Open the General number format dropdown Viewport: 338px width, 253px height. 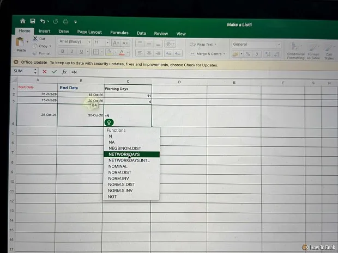point(279,45)
